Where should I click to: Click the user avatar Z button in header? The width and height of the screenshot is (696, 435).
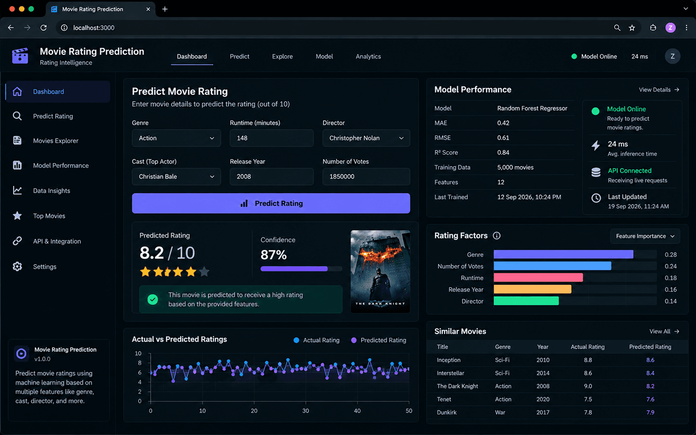[673, 56]
